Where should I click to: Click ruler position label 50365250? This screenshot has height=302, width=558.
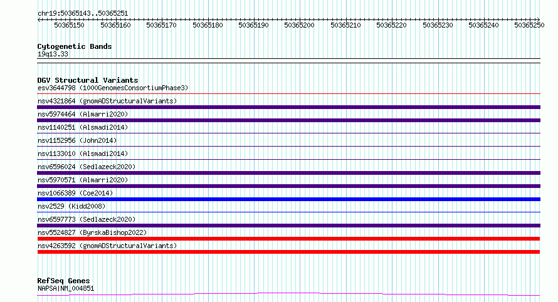tap(530, 25)
